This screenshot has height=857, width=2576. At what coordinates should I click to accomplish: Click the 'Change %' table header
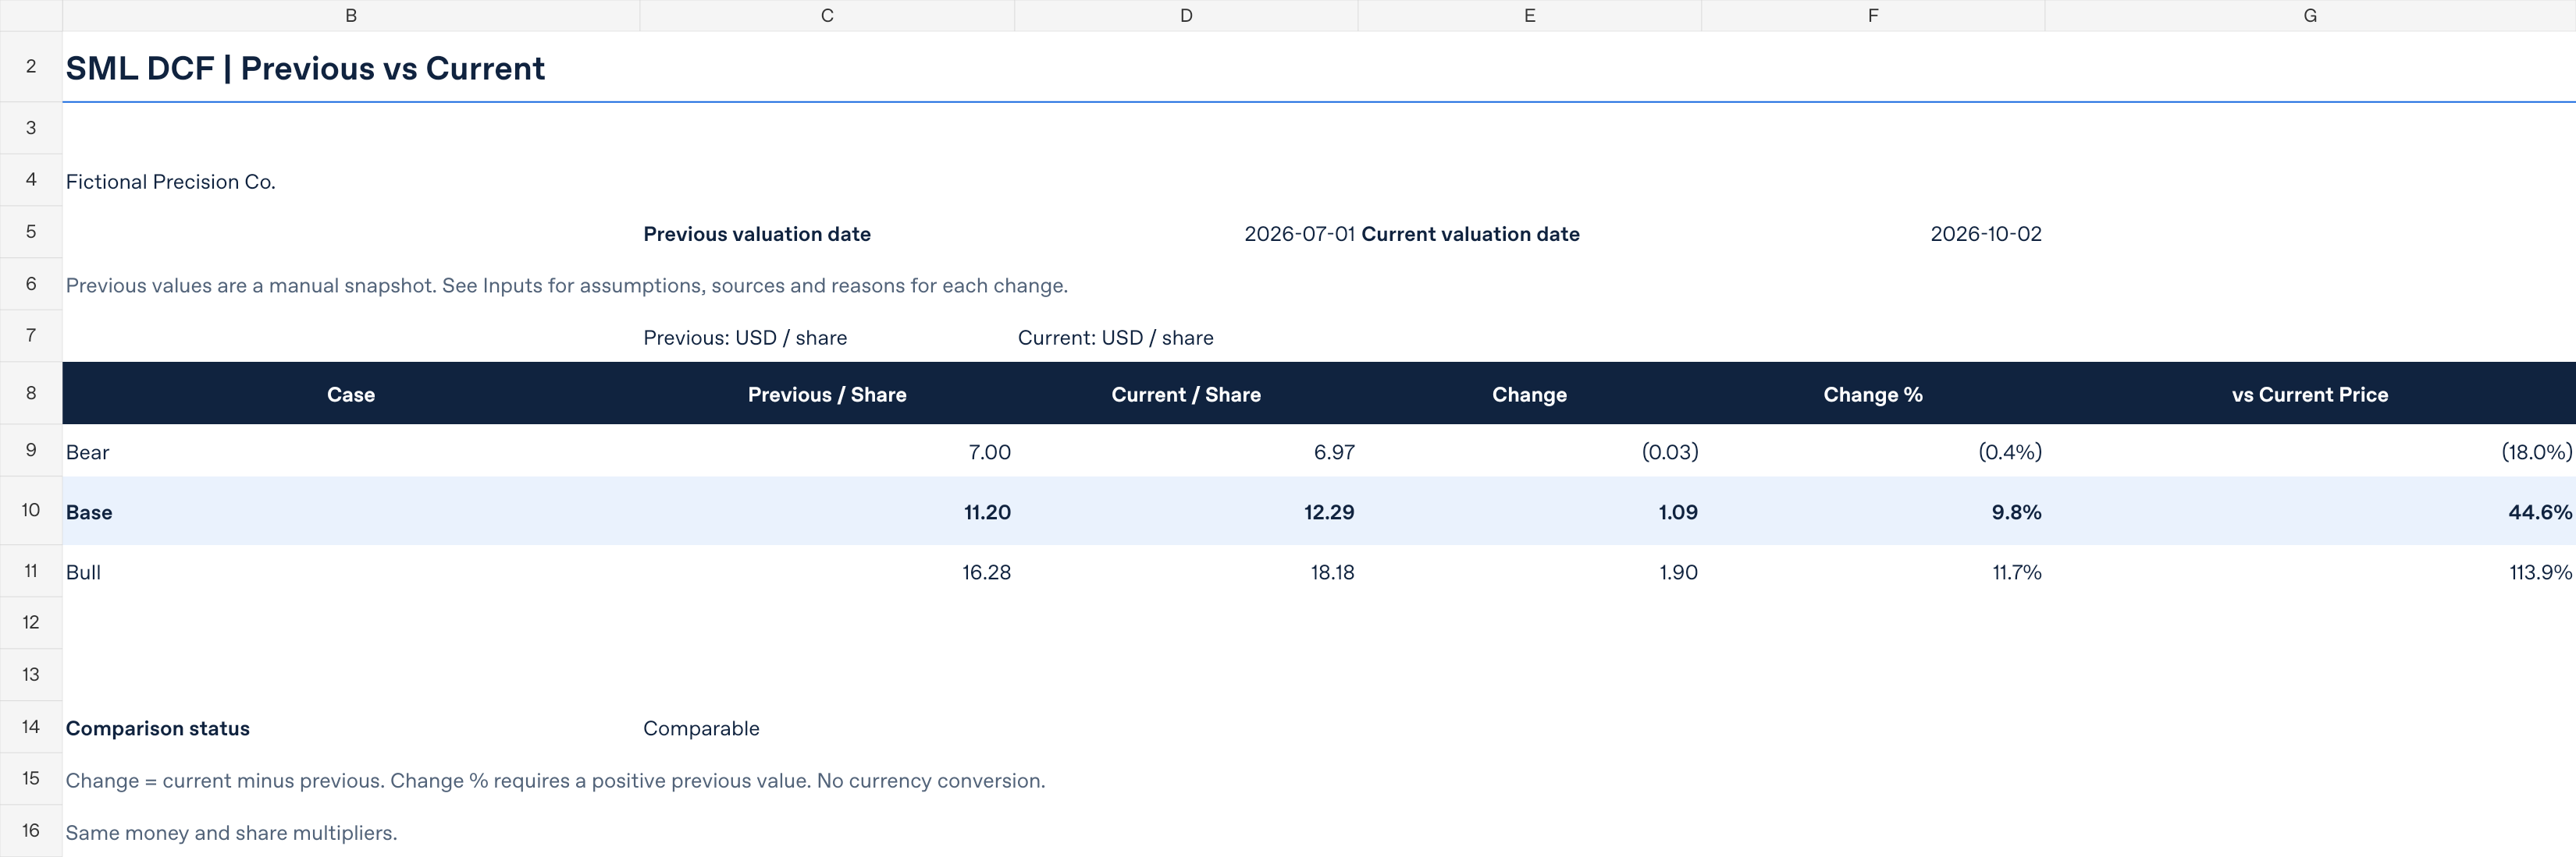1873,395
